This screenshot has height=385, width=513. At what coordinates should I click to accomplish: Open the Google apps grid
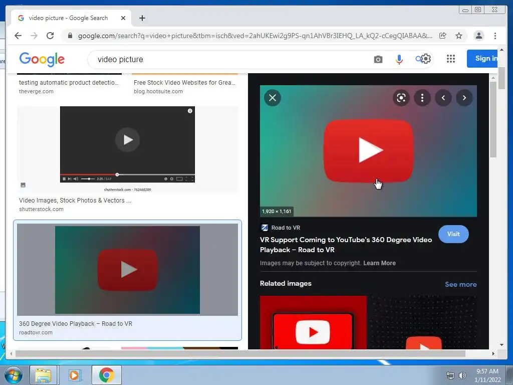click(x=450, y=59)
